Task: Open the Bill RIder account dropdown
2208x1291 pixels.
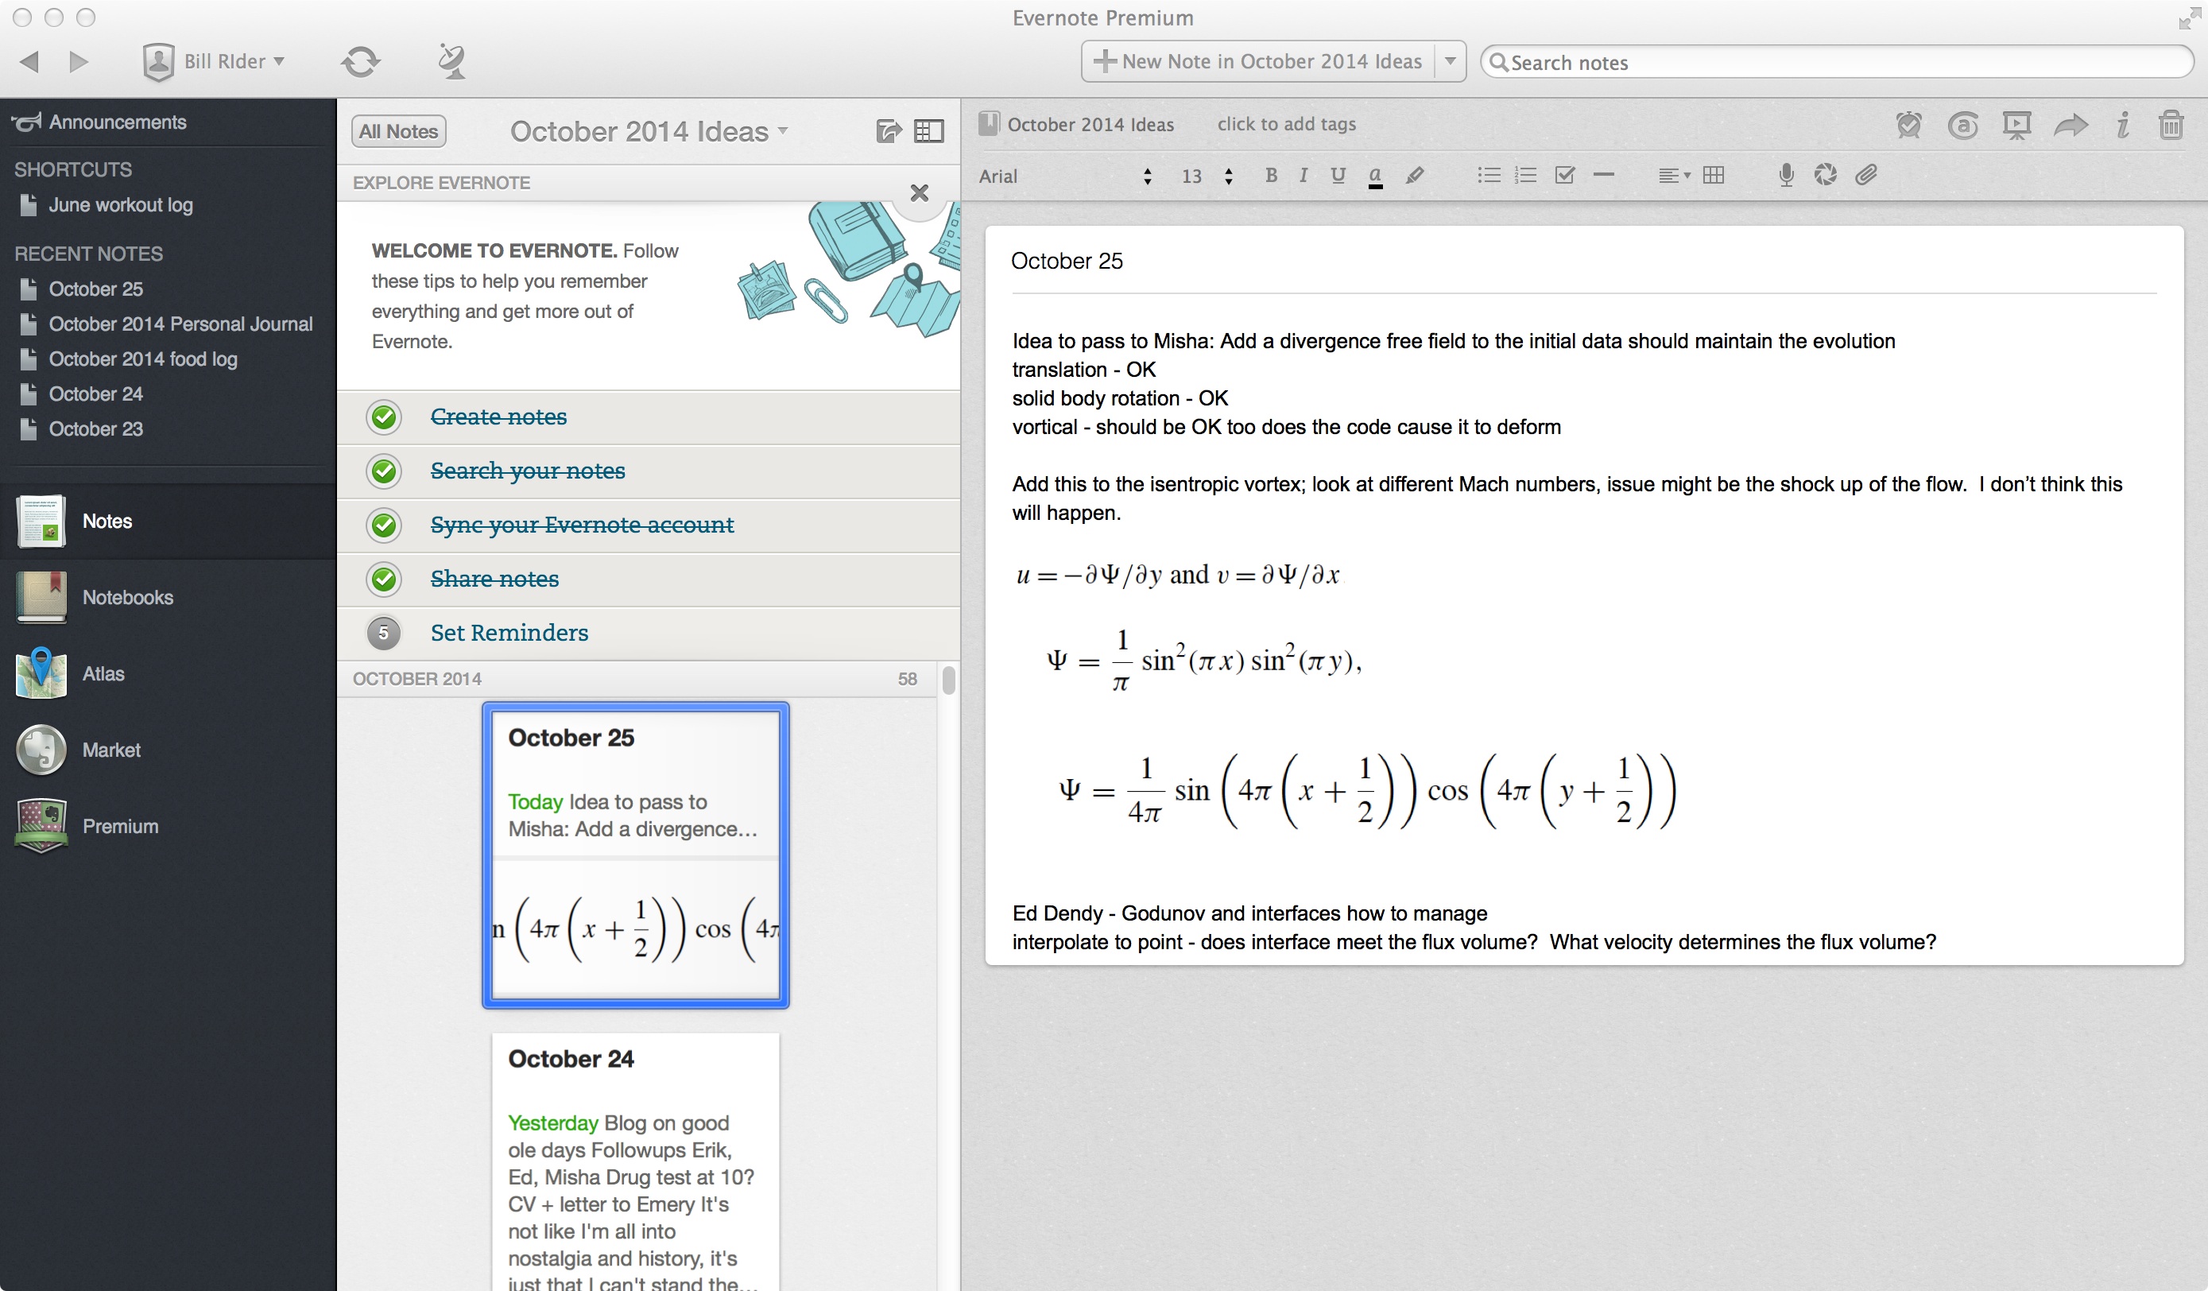Action: (215, 61)
